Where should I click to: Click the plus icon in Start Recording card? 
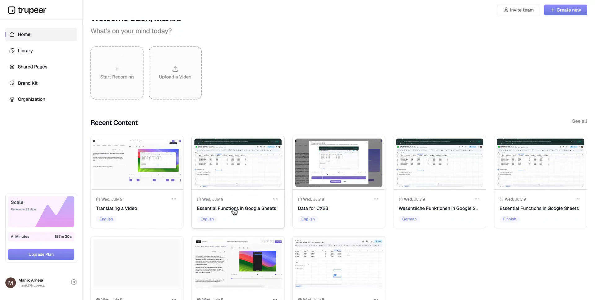(x=117, y=69)
